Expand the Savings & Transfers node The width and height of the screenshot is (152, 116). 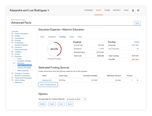click(x=12, y=73)
